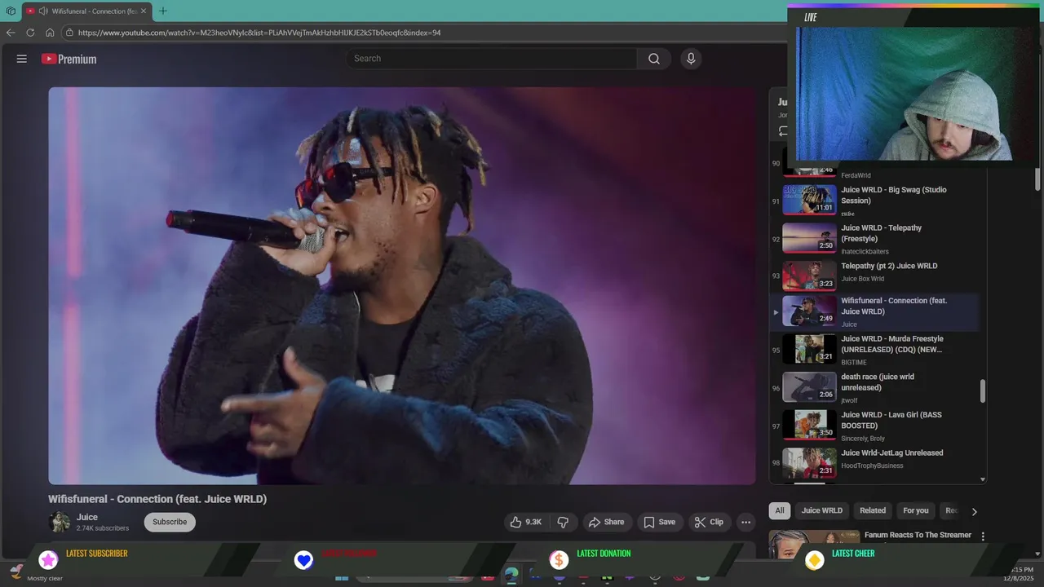Select the For you filter chip
This screenshot has width=1044, height=587.
pyautogui.click(x=916, y=510)
